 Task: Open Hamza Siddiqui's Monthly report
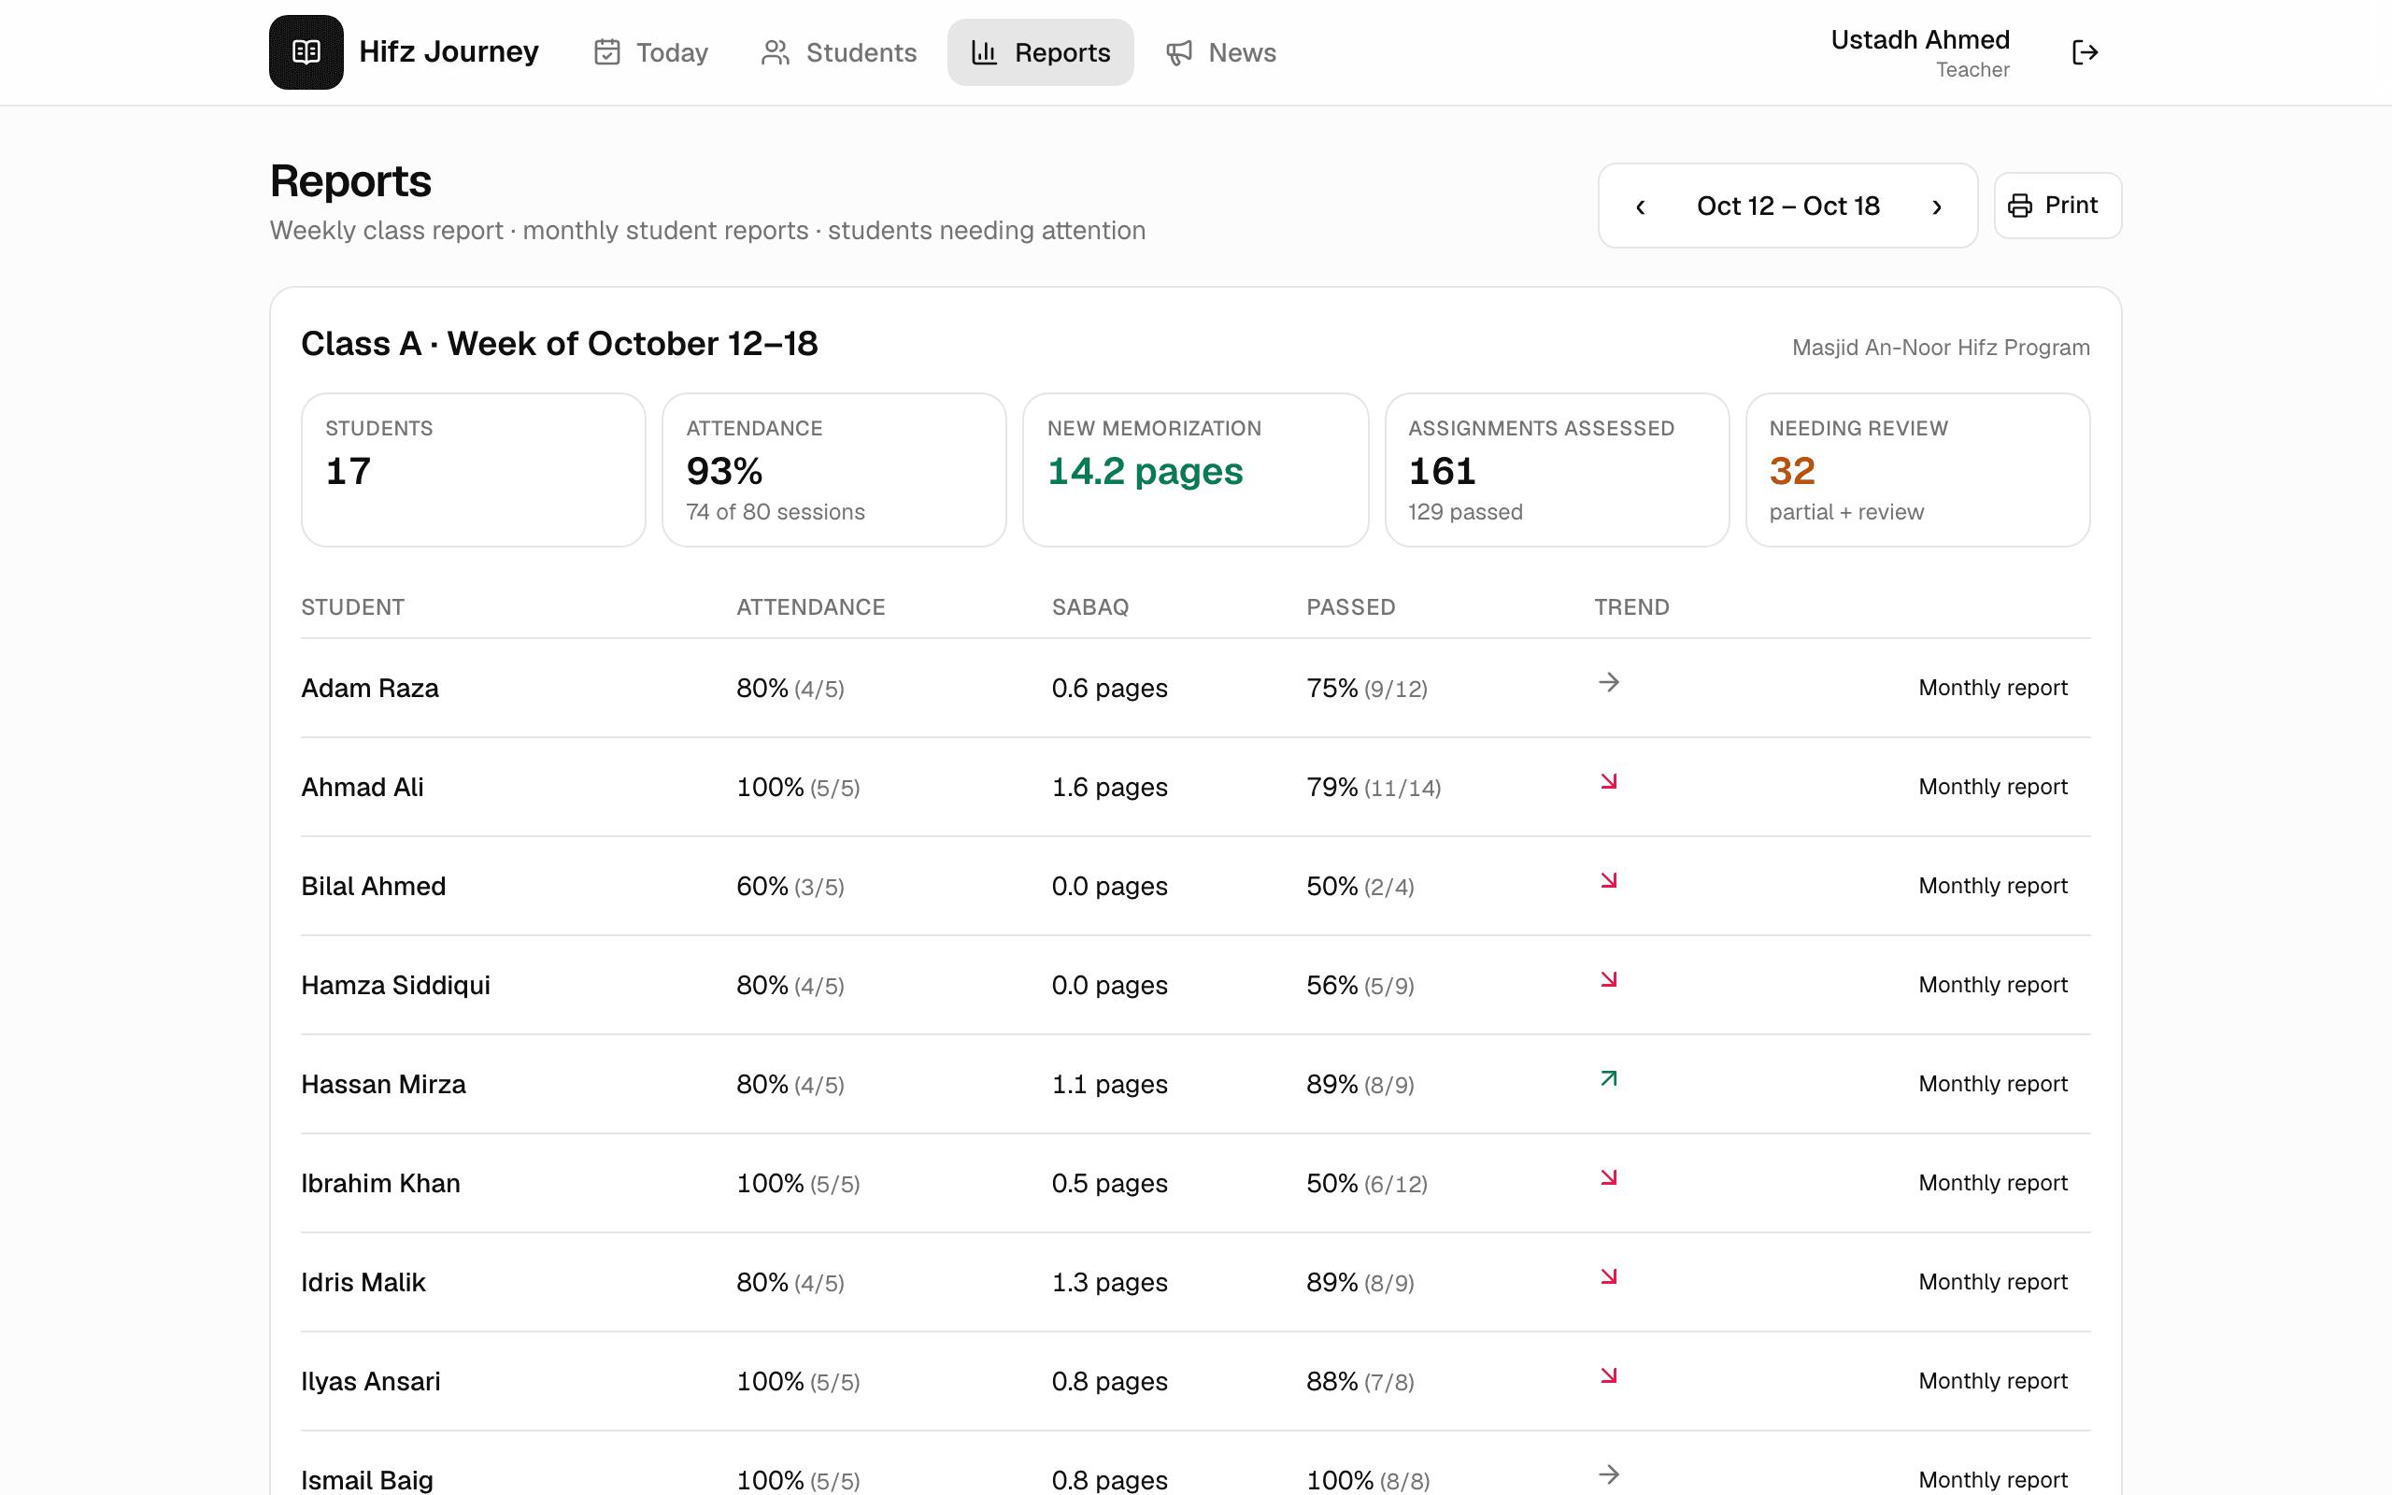(1993, 984)
